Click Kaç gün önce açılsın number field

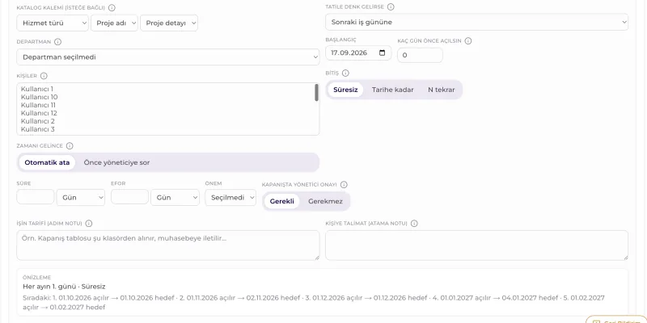tap(420, 55)
